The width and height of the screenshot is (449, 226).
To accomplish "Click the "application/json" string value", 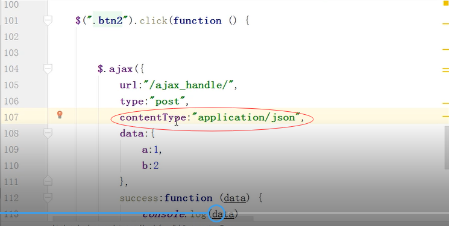I will 246,117.
